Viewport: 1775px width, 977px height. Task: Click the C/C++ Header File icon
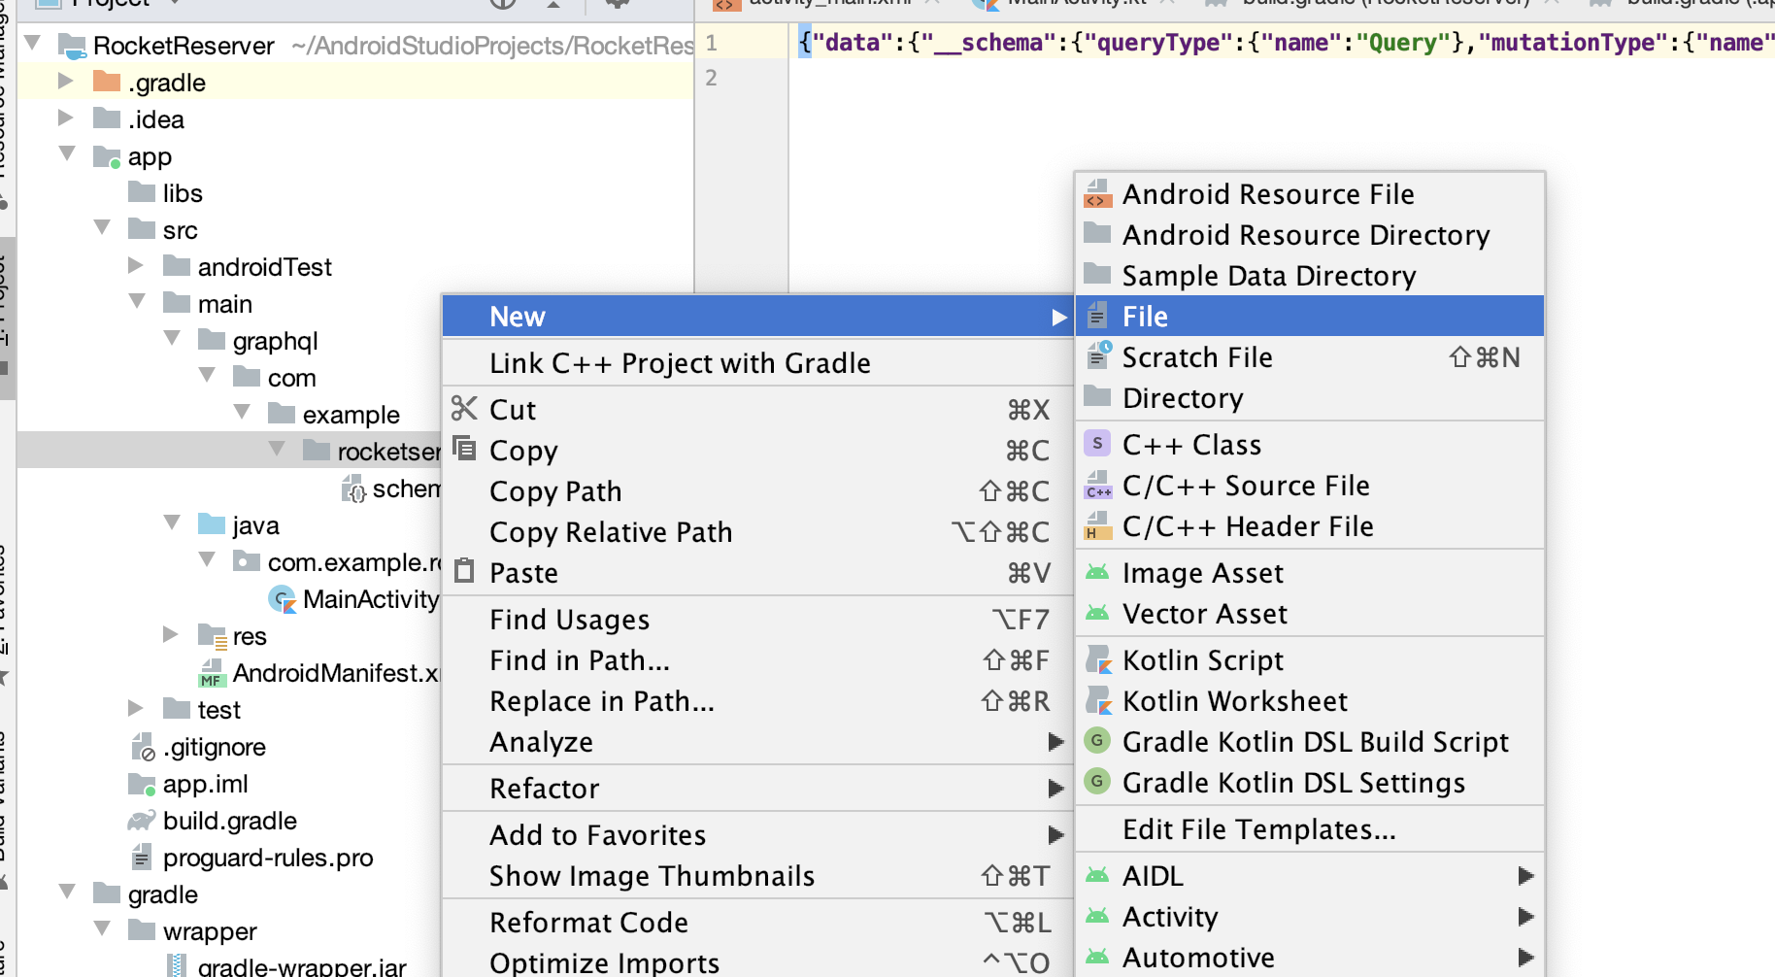point(1097,525)
